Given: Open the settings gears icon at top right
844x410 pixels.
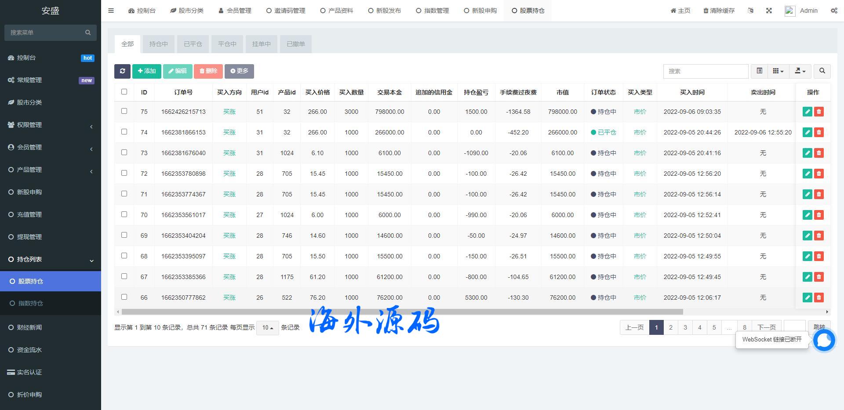Looking at the screenshot, I should pyautogui.click(x=834, y=11).
